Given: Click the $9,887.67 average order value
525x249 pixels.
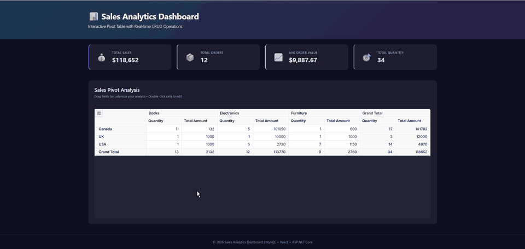Looking at the screenshot, I should (x=302, y=60).
